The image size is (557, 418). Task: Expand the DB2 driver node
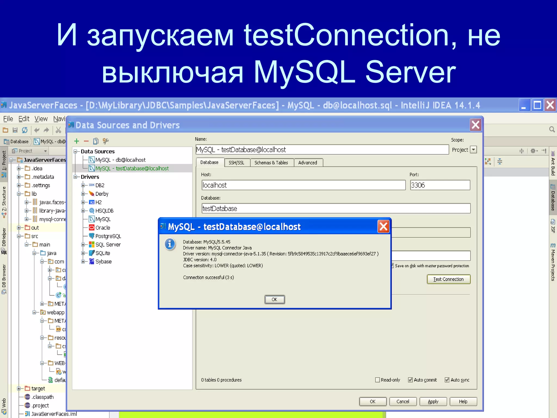click(x=83, y=185)
